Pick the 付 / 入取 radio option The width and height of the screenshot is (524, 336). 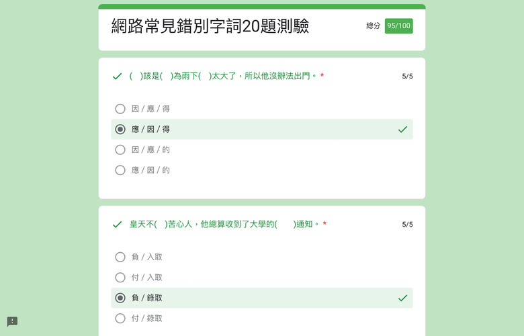[x=120, y=277]
